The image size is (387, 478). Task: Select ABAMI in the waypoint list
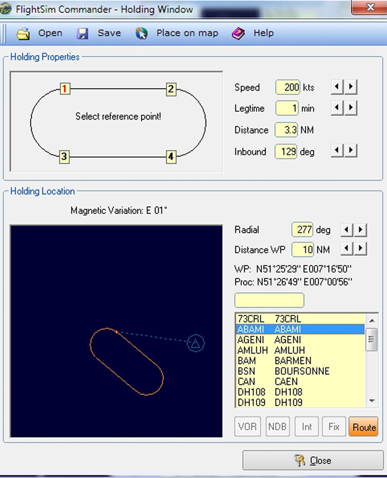click(x=300, y=329)
